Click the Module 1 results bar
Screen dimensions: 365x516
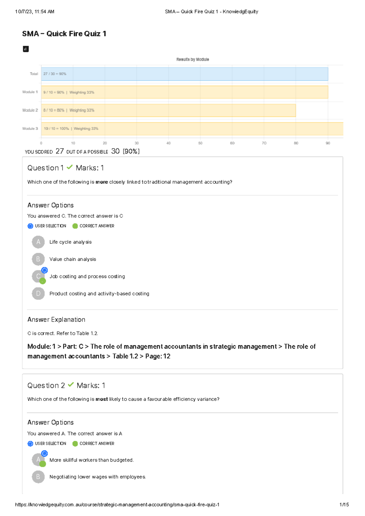185,92
